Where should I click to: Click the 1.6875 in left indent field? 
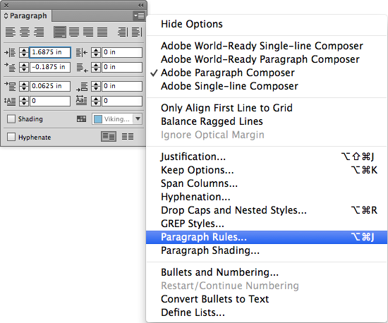50,52
